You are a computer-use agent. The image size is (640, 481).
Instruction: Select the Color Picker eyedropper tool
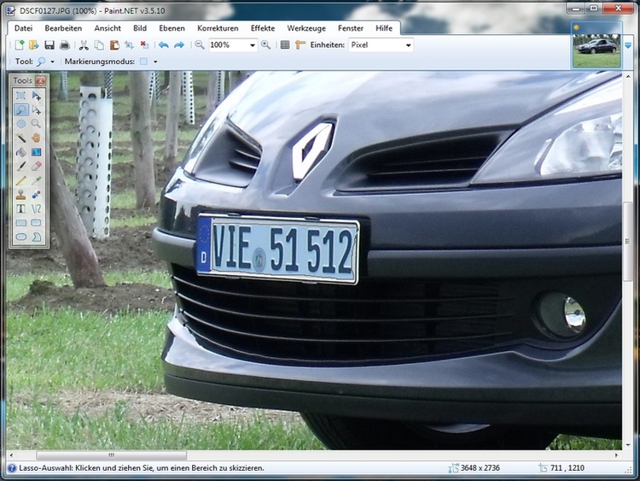(37, 180)
